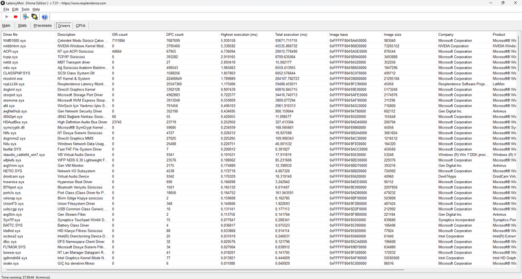Select the HDAudBus.sys driver row
This screenshot has width=522, height=279.
[x=259, y=122]
